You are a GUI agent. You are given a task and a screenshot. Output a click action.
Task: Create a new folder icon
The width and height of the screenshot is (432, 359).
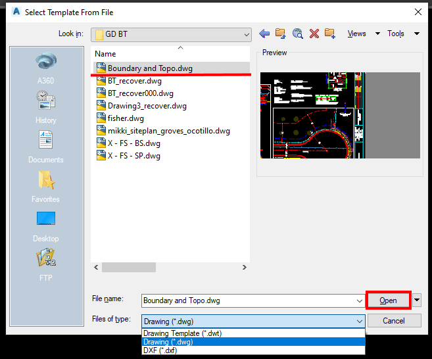(x=330, y=34)
